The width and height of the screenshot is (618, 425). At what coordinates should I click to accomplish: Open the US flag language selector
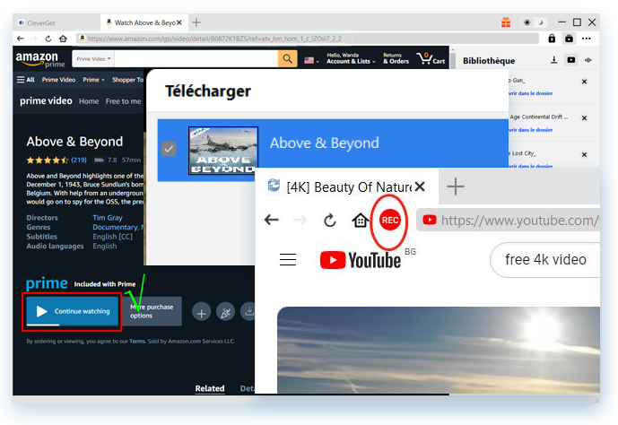(x=311, y=60)
